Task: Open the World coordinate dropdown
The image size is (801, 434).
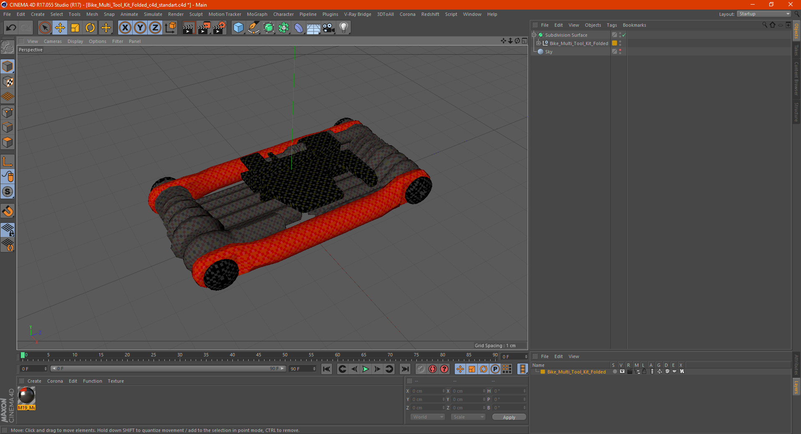Action: [x=428, y=417]
